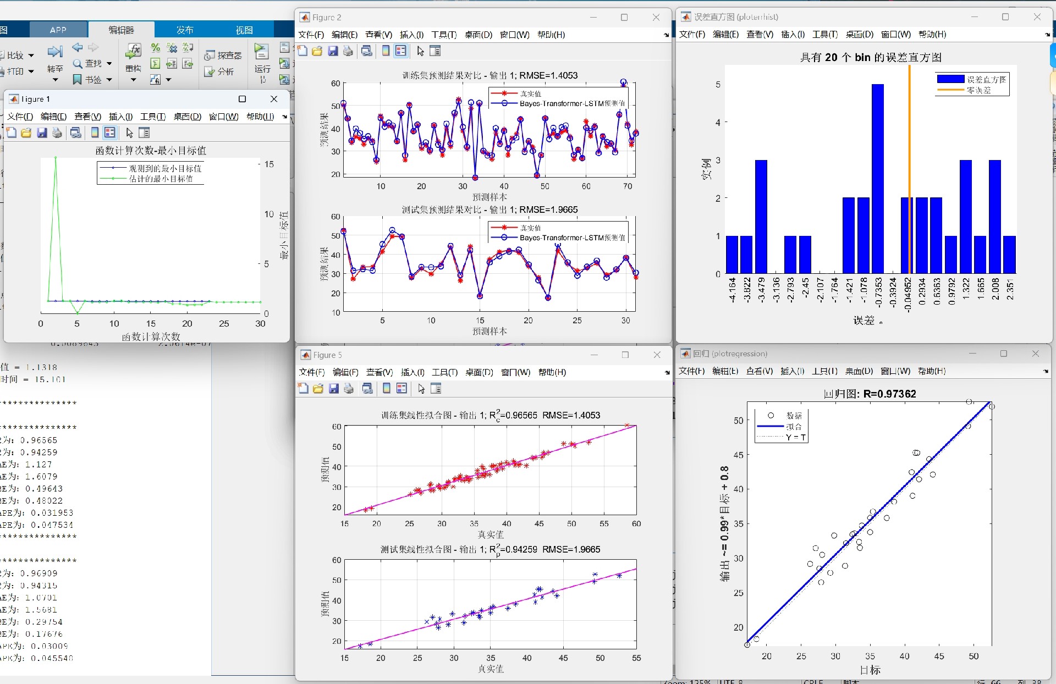Expand the Find (查找) dropdown arrow
Viewport: 1056px width, 684px height.
pyautogui.click(x=109, y=64)
